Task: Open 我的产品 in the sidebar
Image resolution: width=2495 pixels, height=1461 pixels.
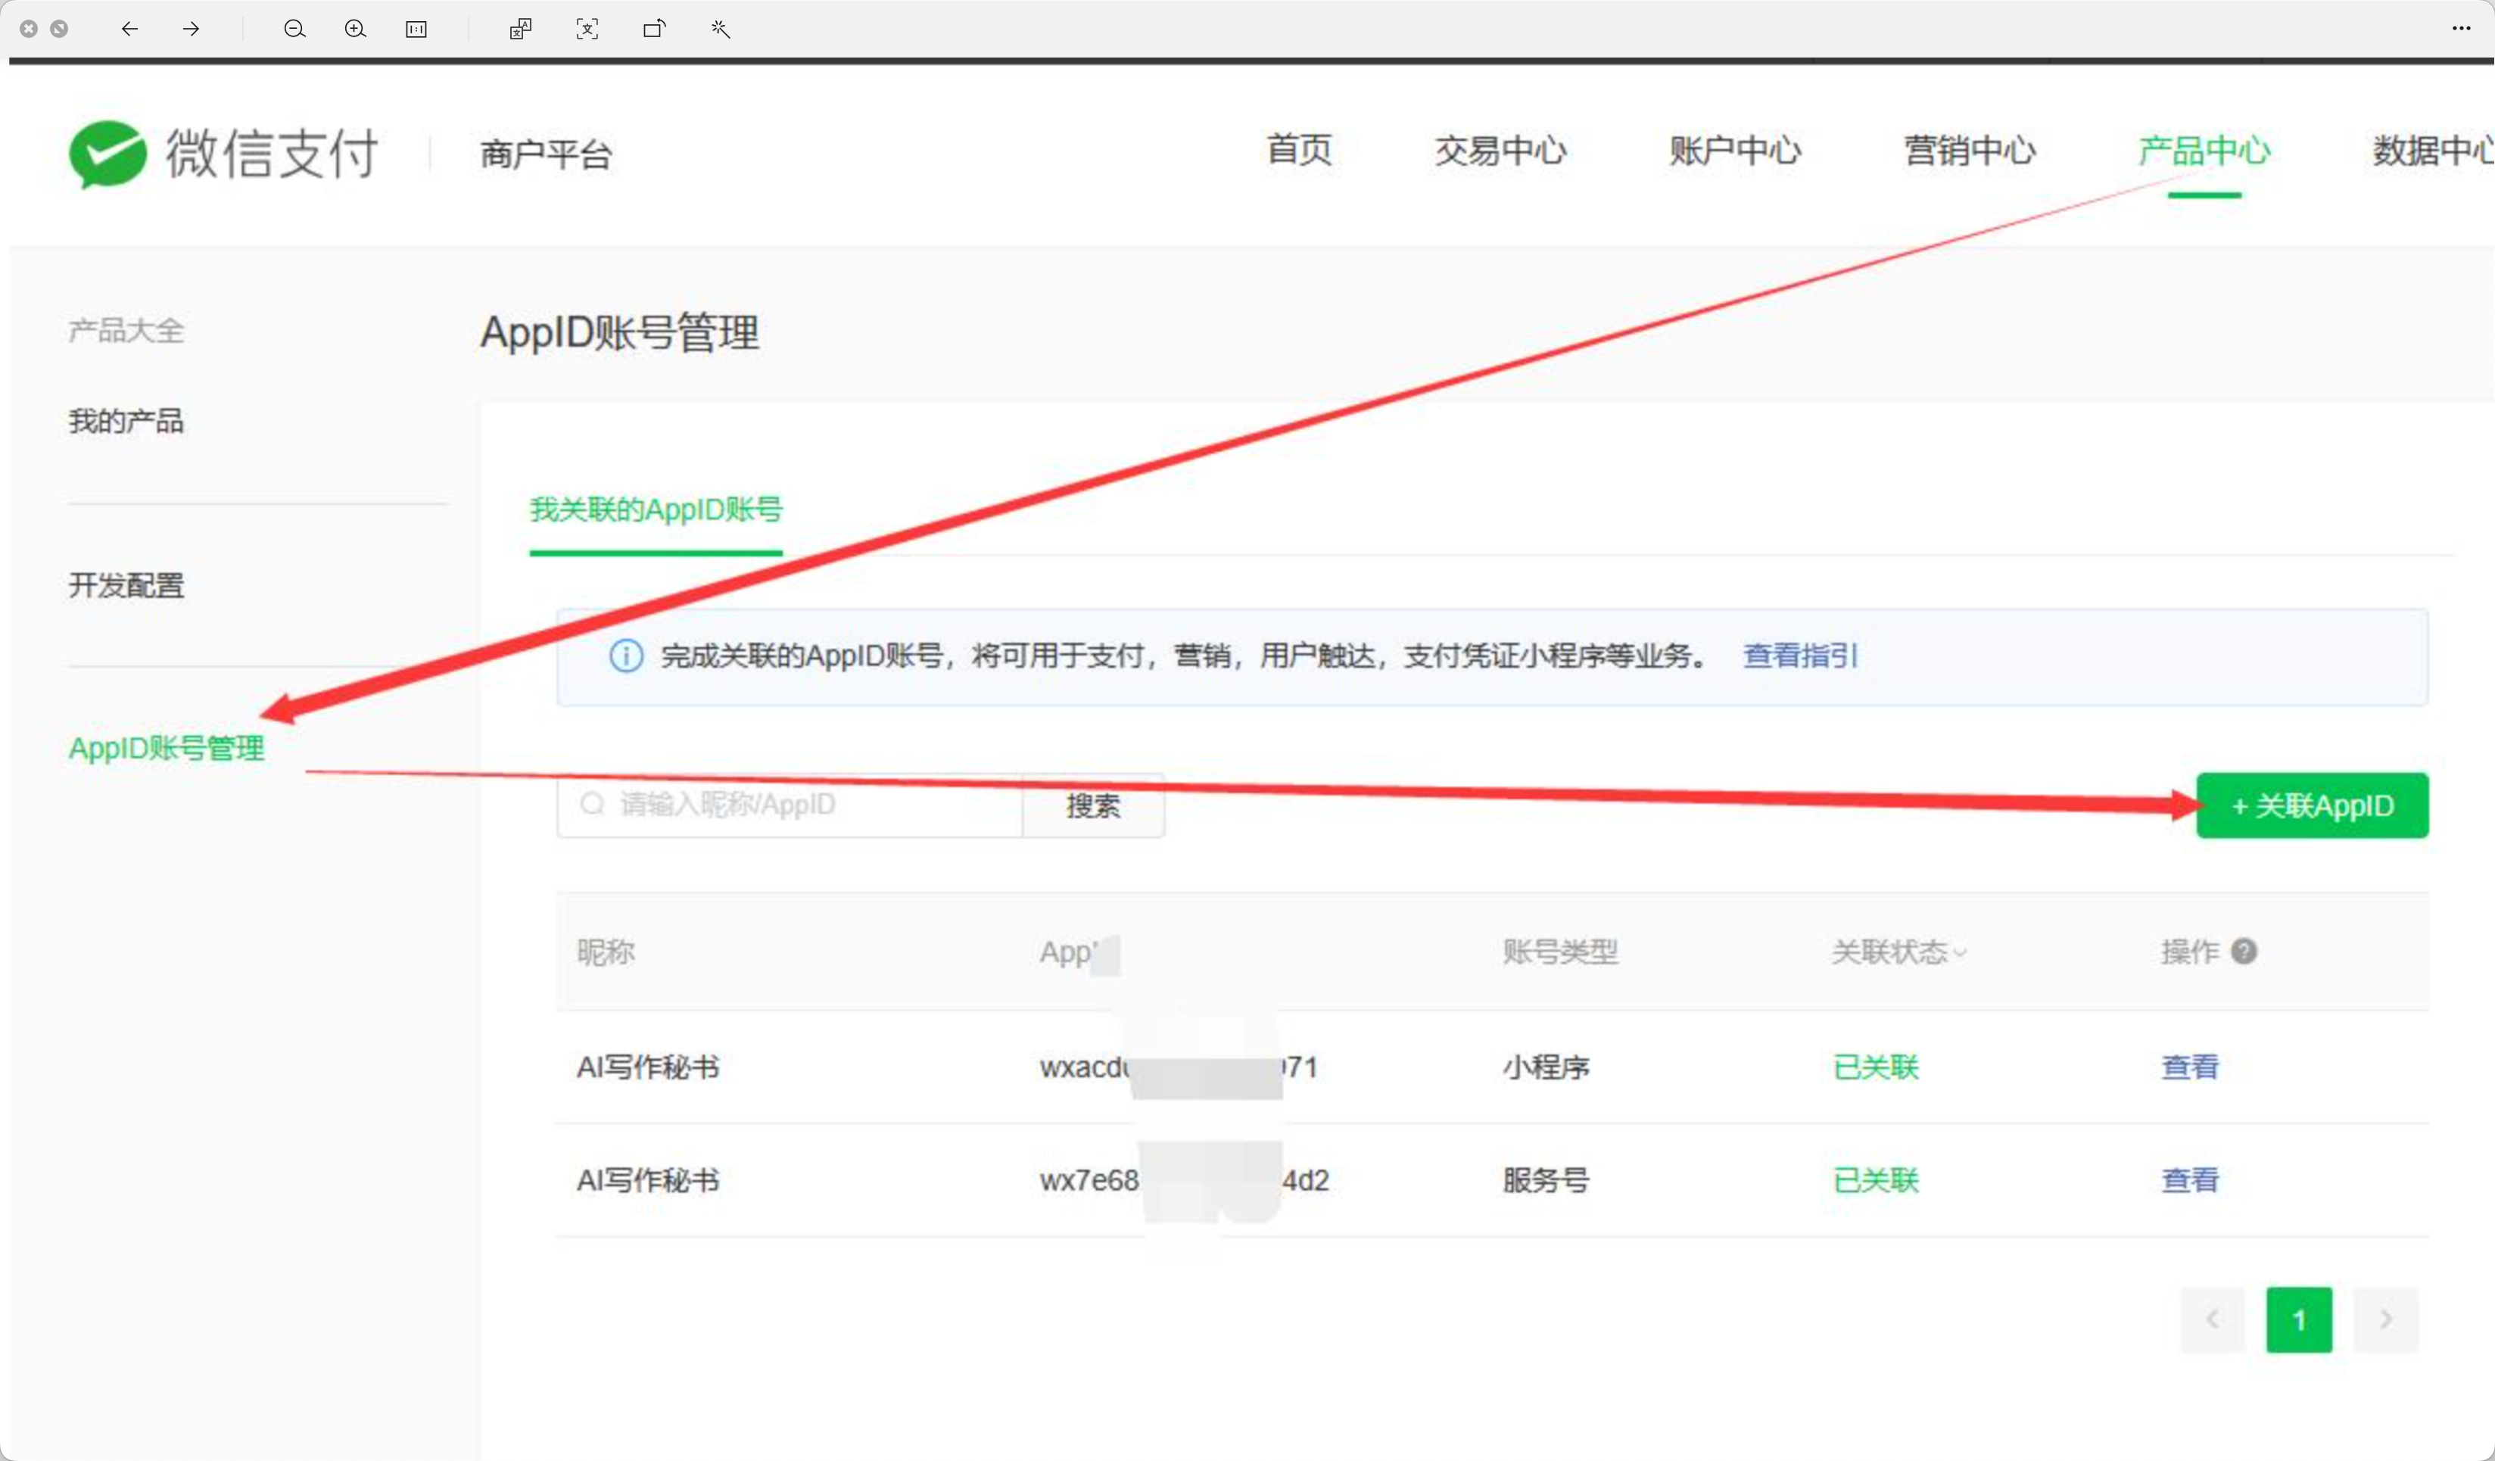Action: pos(126,422)
